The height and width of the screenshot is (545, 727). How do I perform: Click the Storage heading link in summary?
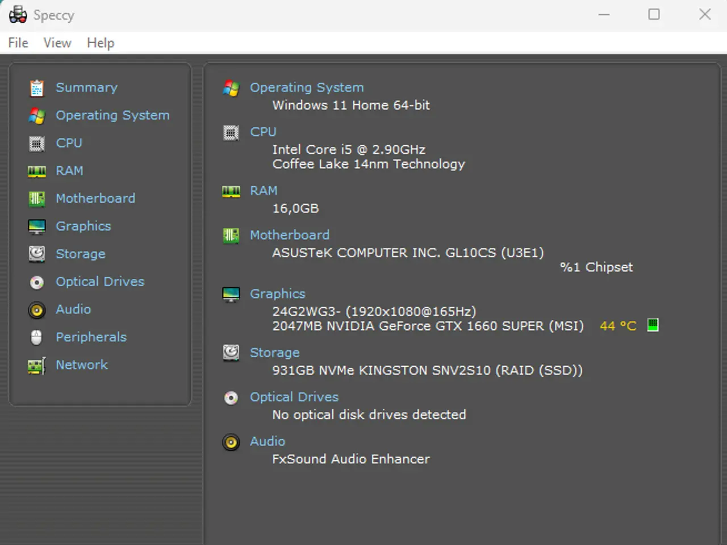tap(275, 353)
